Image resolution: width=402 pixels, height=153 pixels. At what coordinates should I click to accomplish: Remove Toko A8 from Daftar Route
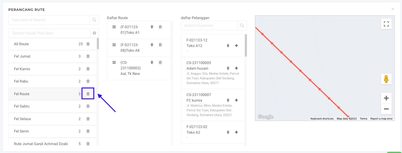[160, 45]
